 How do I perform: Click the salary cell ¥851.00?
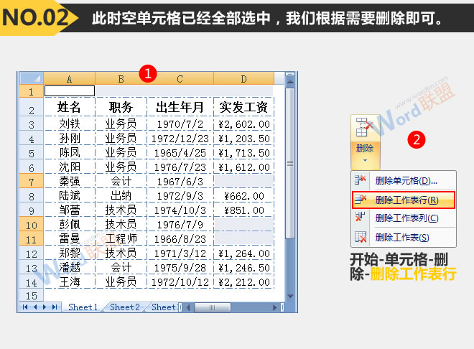[x=243, y=210]
